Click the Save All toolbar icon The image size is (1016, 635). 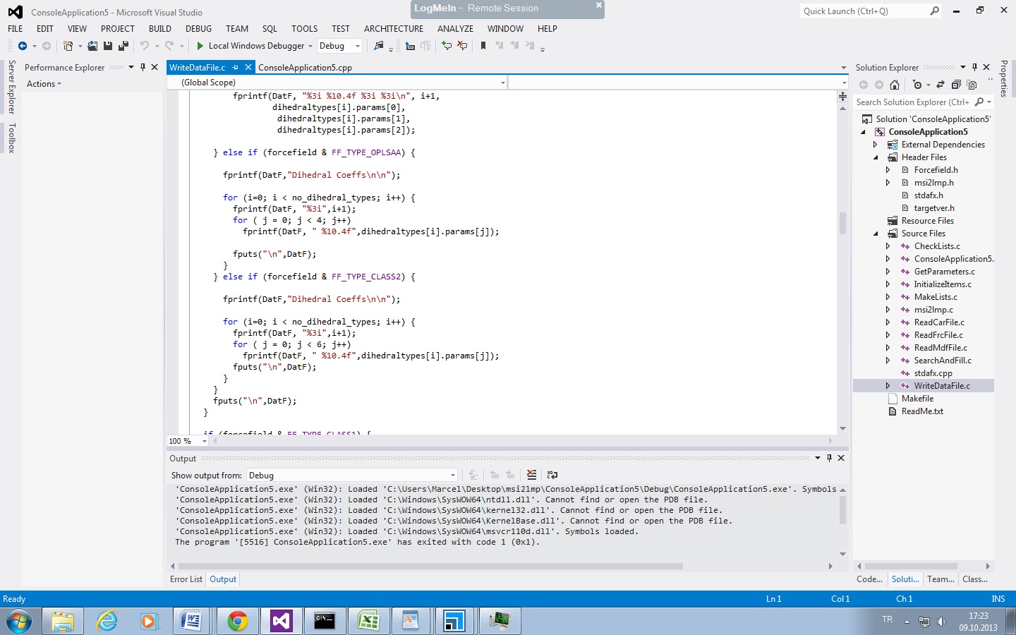(x=123, y=46)
